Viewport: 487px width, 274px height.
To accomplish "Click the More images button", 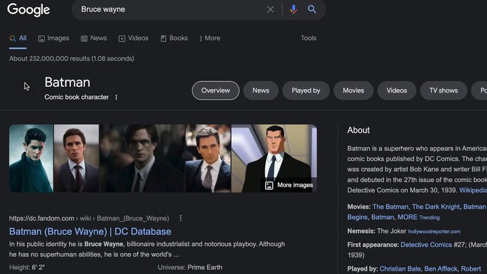I will 289,185.
